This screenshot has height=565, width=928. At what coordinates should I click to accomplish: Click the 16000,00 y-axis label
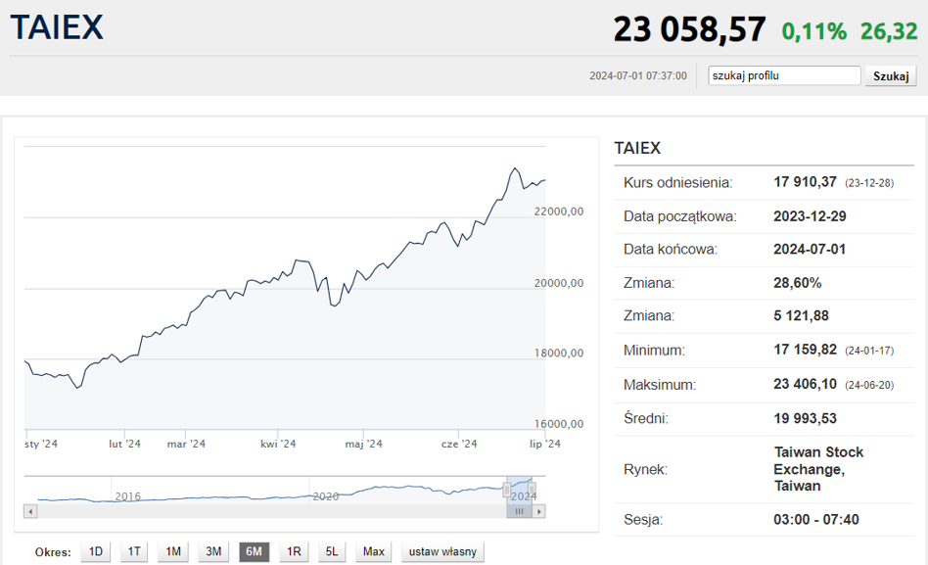(559, 424)
